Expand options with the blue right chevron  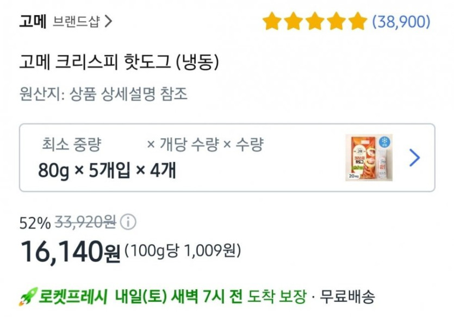pos(414,158)
